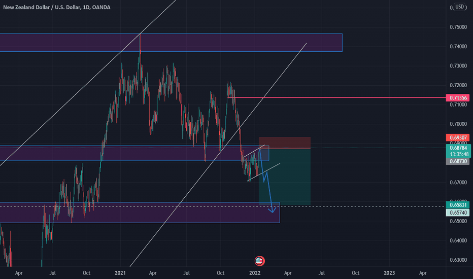This screenshot has height=279, width=473.
Task: Click the 2022 label on time axis
Action: click(x=255, y=273)
